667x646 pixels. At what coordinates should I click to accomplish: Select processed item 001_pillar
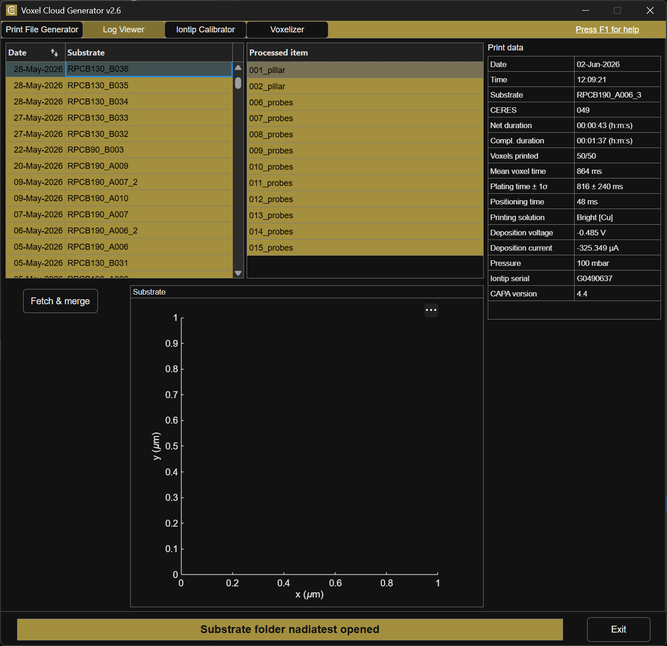[365, 70]
